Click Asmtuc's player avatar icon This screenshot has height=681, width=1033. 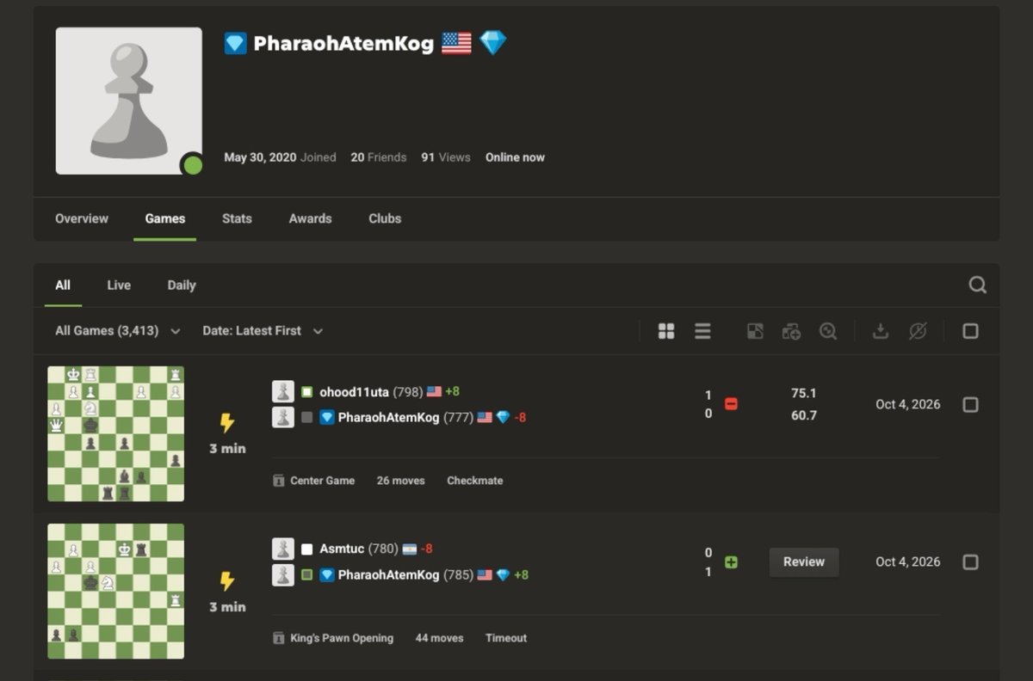pos(283,549)
